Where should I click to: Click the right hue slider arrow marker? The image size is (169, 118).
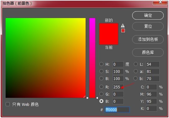click(x=97, y=98)
